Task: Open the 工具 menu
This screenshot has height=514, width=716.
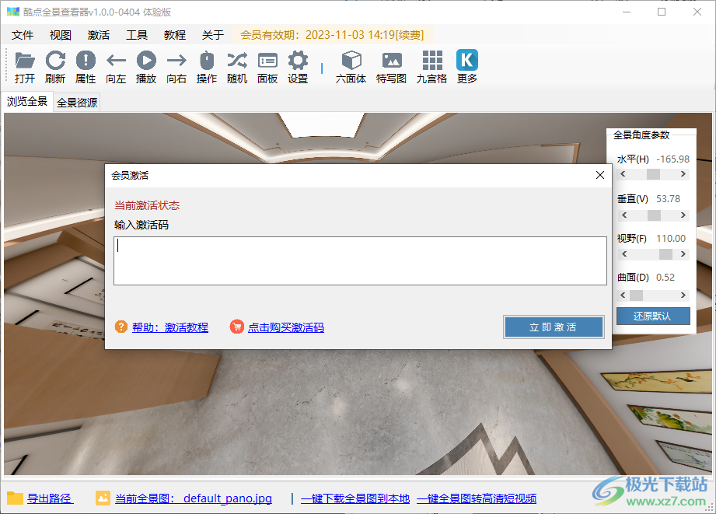Action: pos(137,35)
